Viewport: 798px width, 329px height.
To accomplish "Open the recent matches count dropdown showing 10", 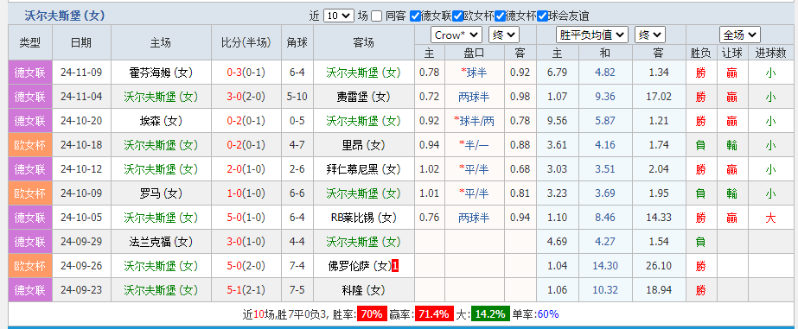I will 338,16.
